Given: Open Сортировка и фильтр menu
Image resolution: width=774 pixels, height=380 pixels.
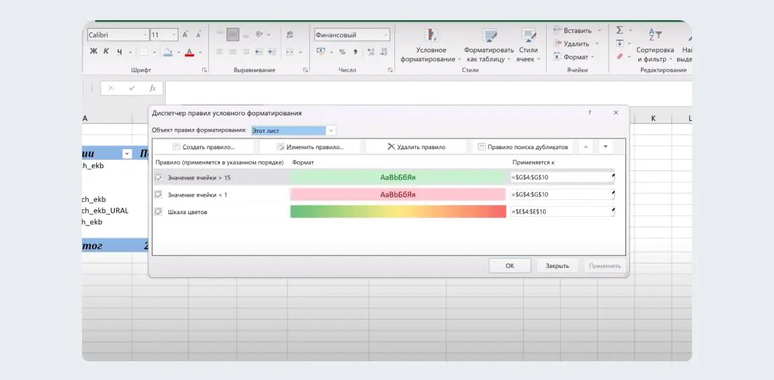Looking at the screenshot, I should pos(655,46).
